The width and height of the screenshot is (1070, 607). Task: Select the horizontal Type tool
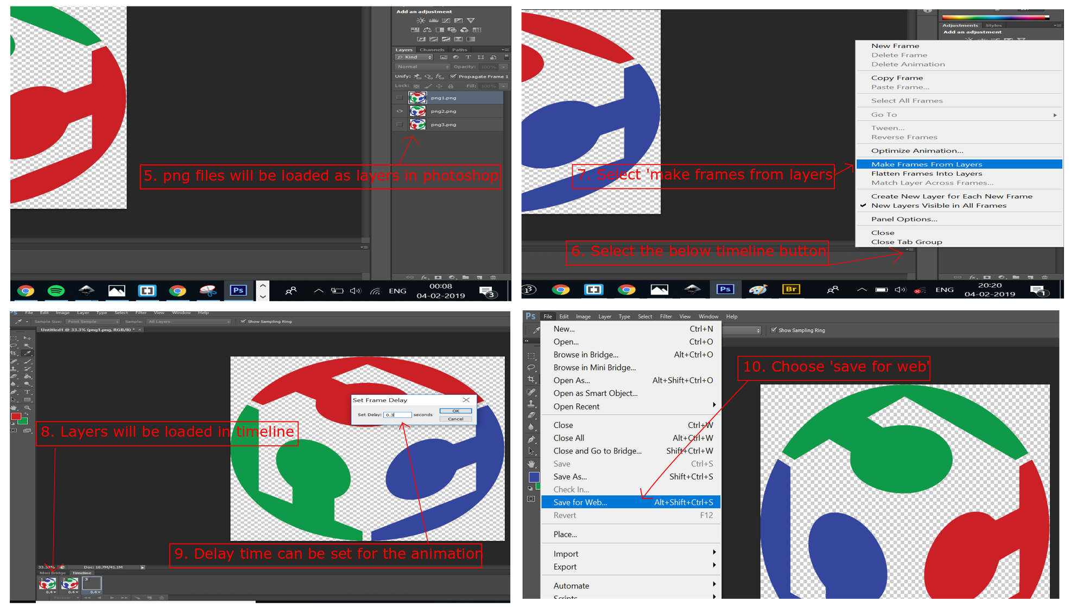coord(28,392)
